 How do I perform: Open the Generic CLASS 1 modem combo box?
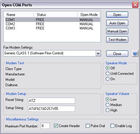[52, 53]
